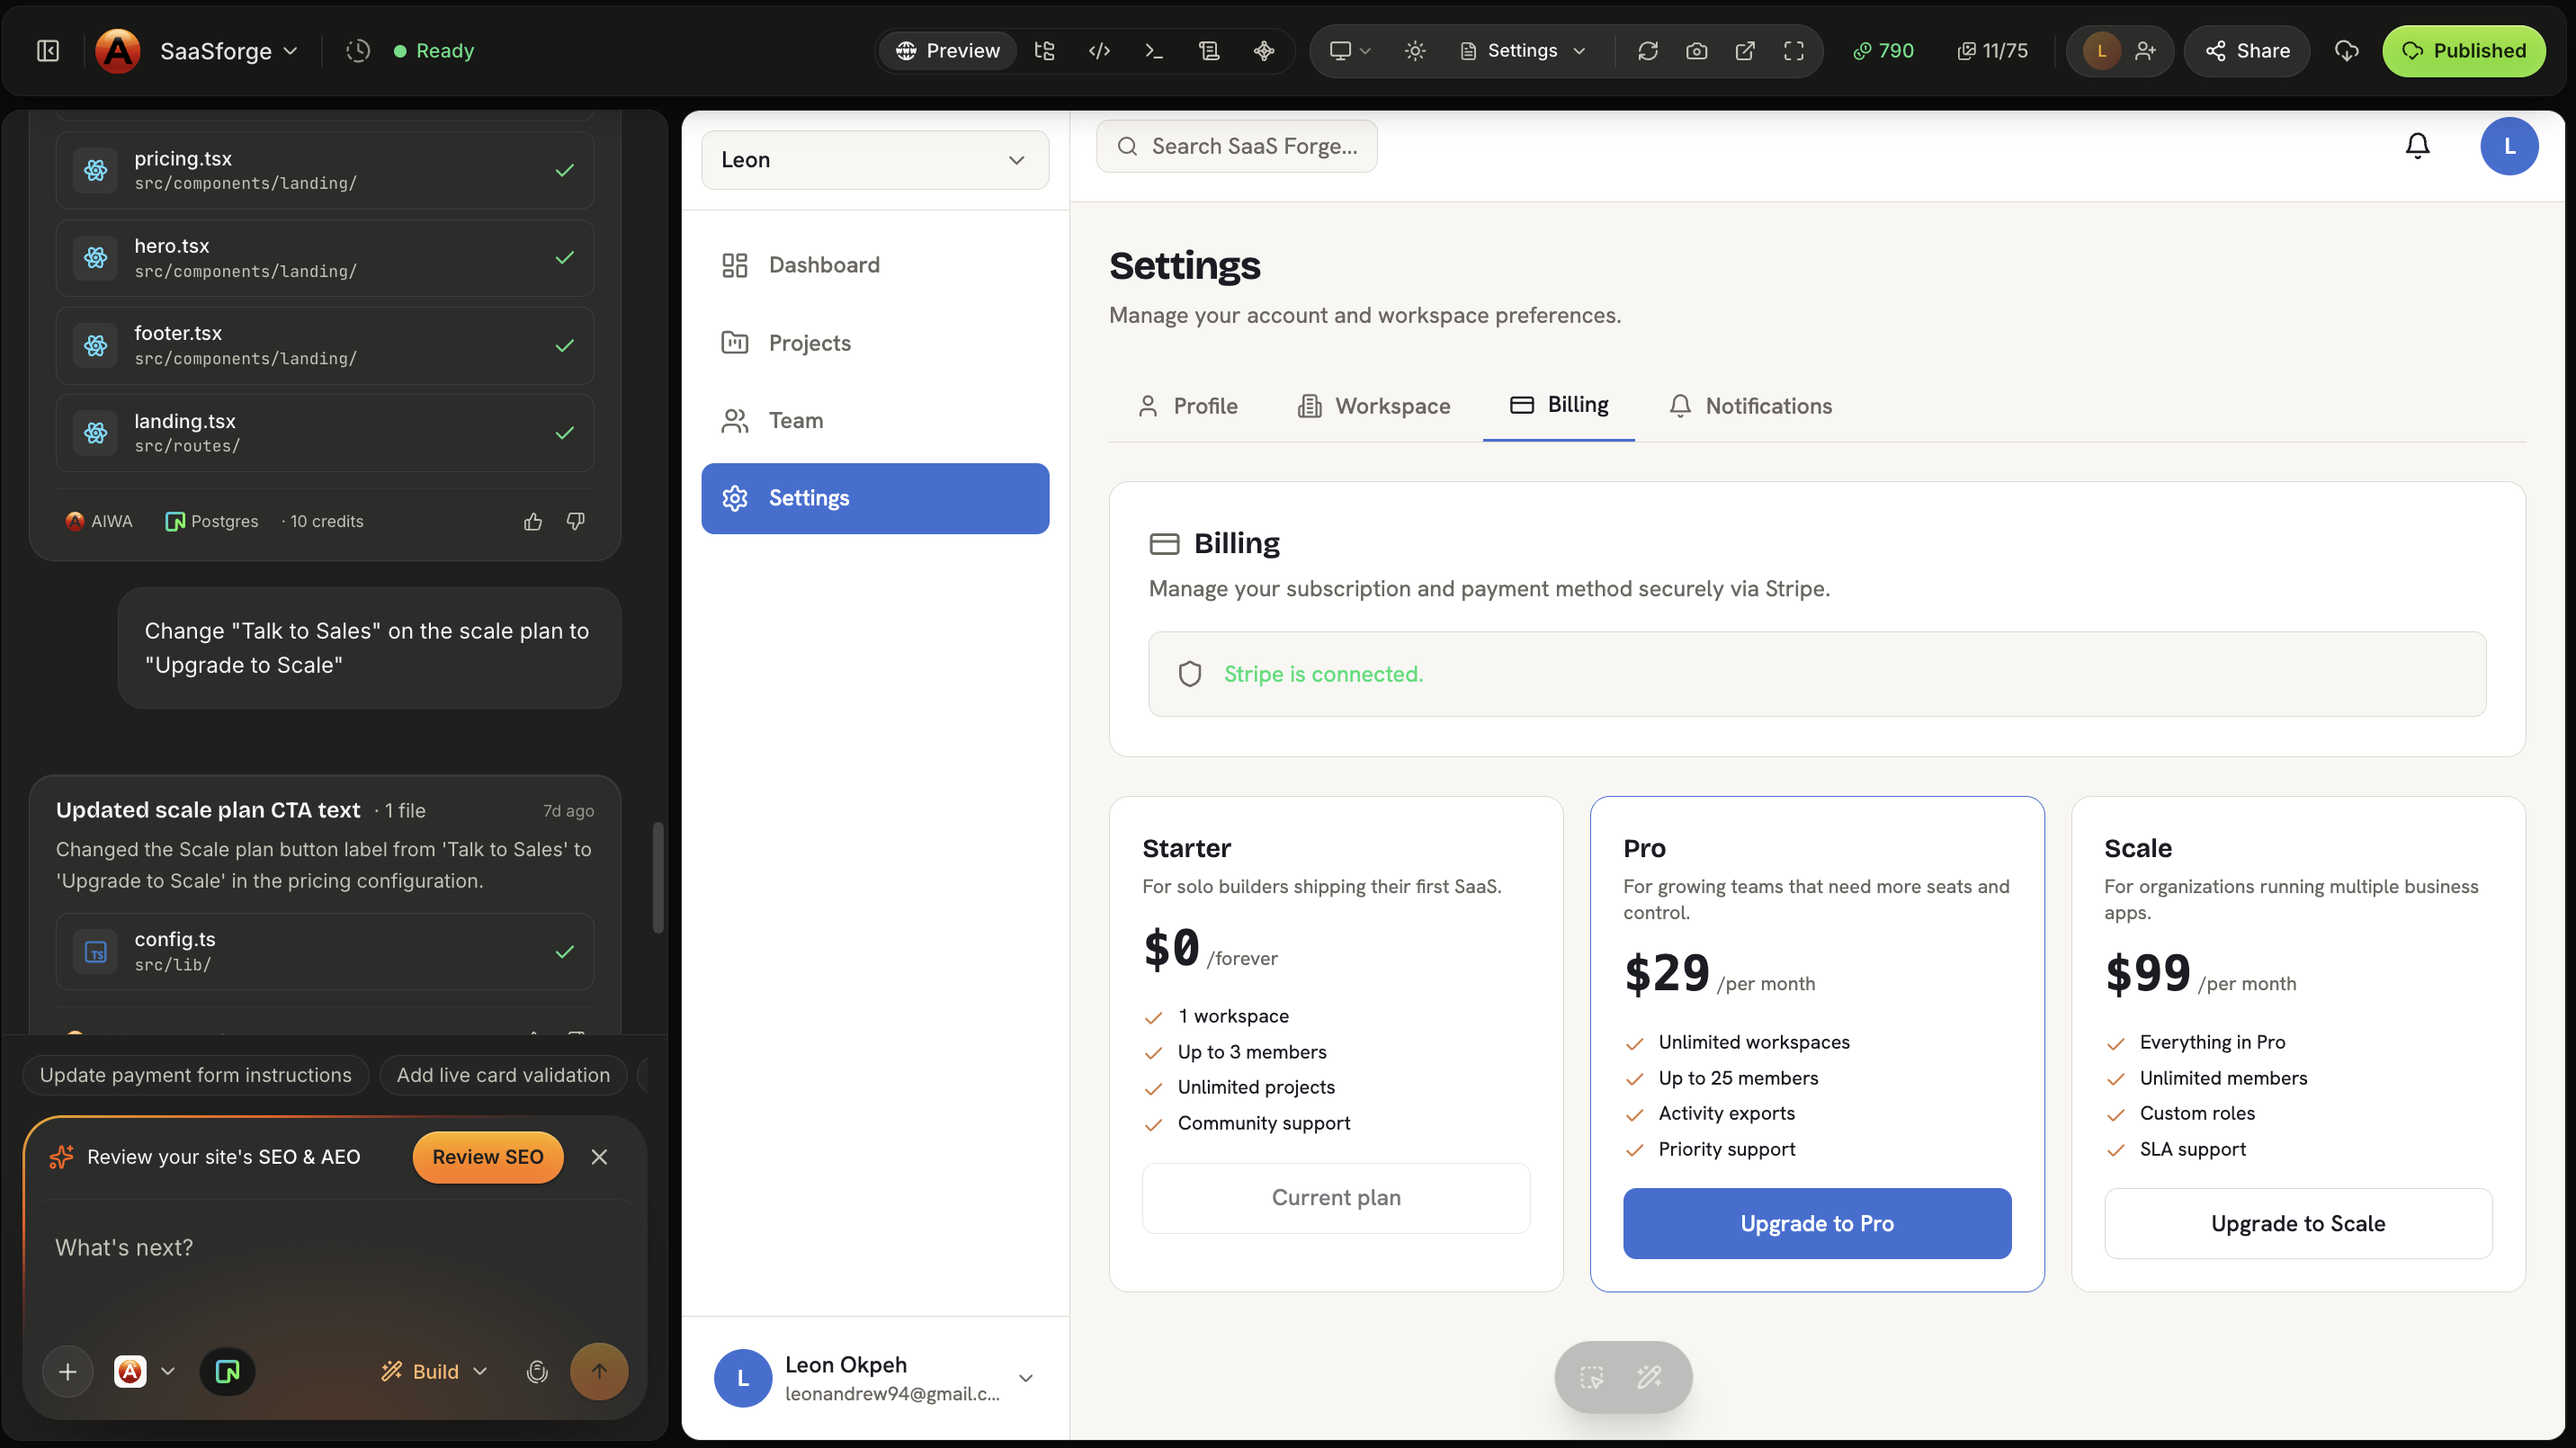Open Dashboard in the sidebar
The image size is (2576, 1448).
click(x=875, y=265)
